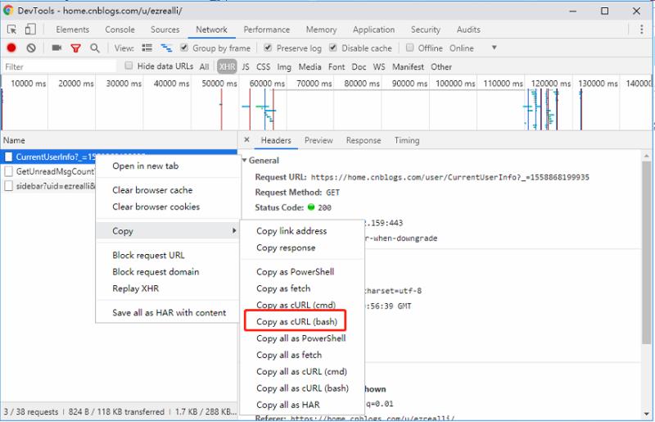Switch to the Performance tab
The height and width of the screenshot is (422, 655).
266,29
